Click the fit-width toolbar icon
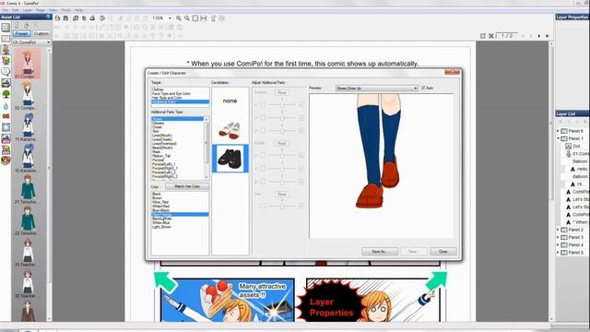The width and height of the screenshot is (590, 332). pyautogui.click(x=204, y=18)
